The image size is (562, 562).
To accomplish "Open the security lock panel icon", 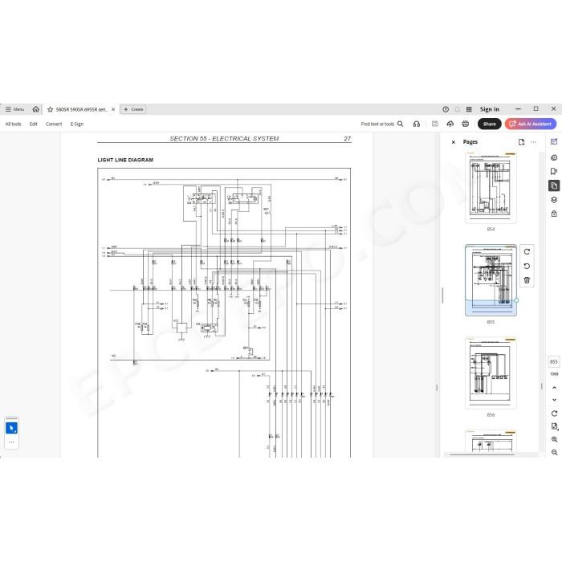I will tap(554, 214).
